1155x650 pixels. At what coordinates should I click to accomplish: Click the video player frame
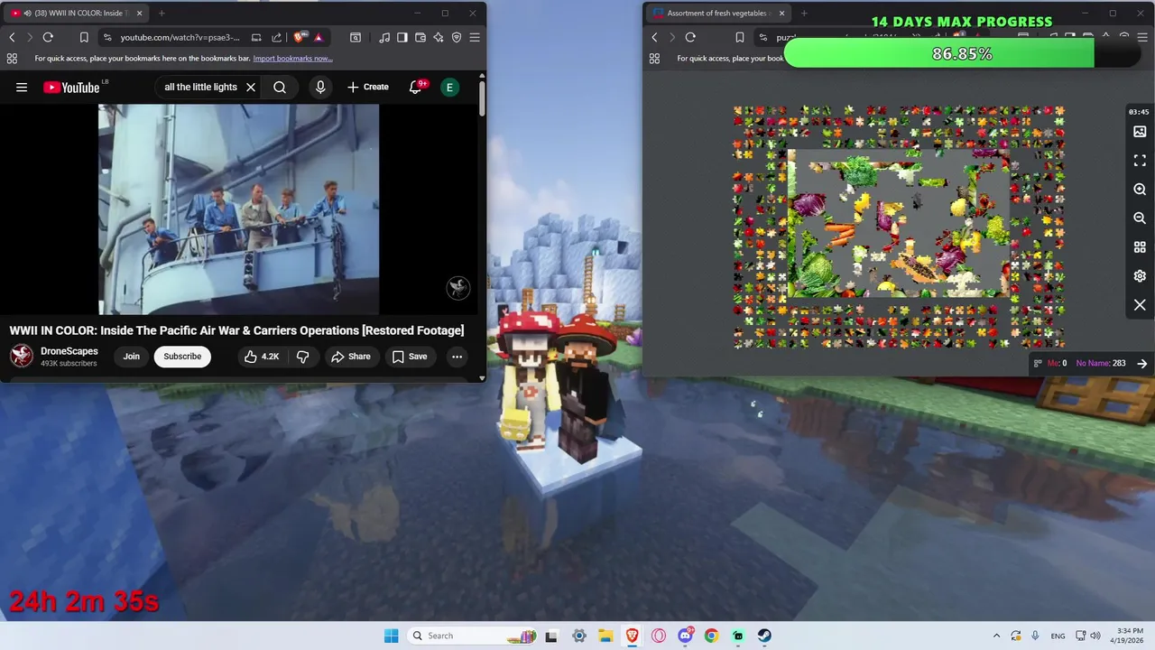click(x=238, y=209)
